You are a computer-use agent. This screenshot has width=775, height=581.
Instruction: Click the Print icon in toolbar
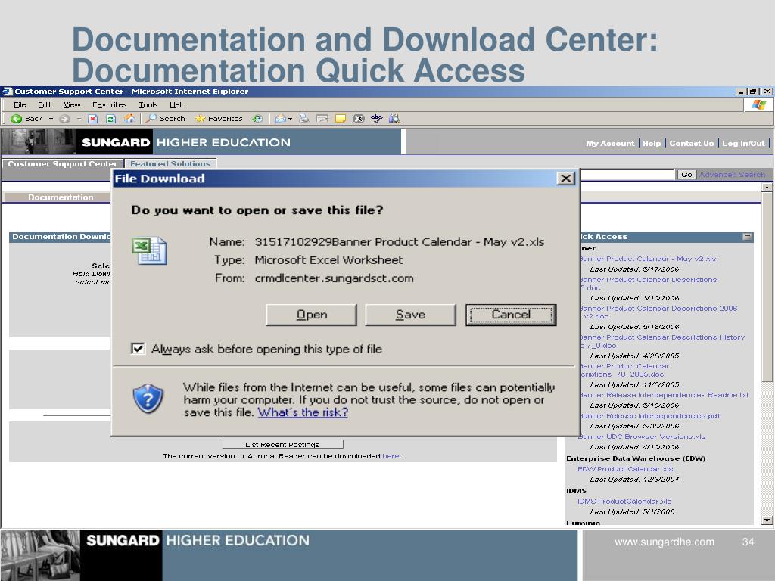(x=304, y=119)
